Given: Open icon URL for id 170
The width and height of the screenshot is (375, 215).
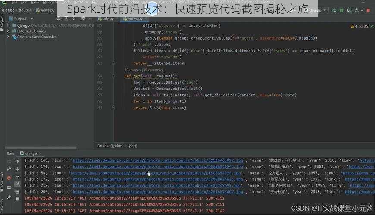Looking at the screenshot, I should pyautogui.click(x=158, y=166).
